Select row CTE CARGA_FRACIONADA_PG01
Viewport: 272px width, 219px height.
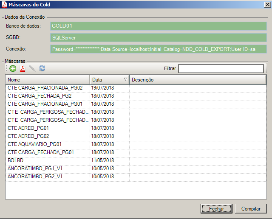(x=136, y=104)
